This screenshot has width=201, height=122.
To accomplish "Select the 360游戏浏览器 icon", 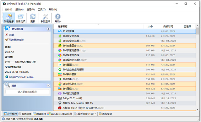I will 60,93.
